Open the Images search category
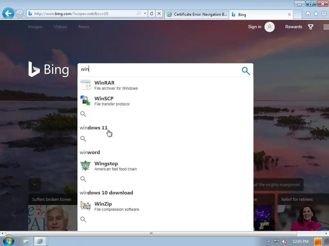Viewport: 329px width, 246px height. tap(35, 27)
